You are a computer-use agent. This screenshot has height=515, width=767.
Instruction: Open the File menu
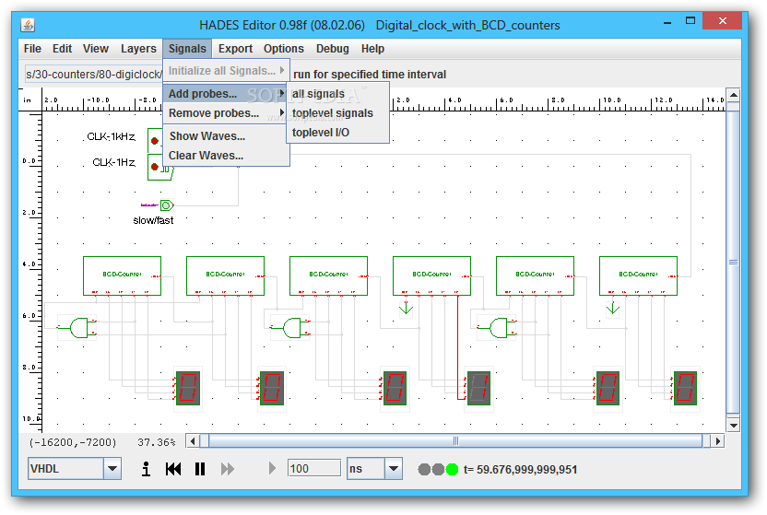click(x=32, y=49)
